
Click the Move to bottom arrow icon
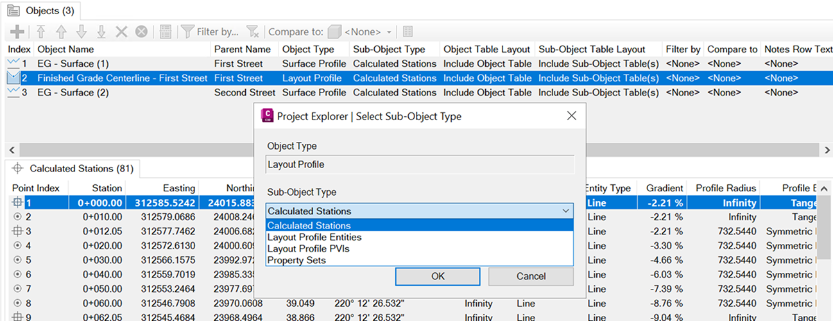click(x=101, y=31)
